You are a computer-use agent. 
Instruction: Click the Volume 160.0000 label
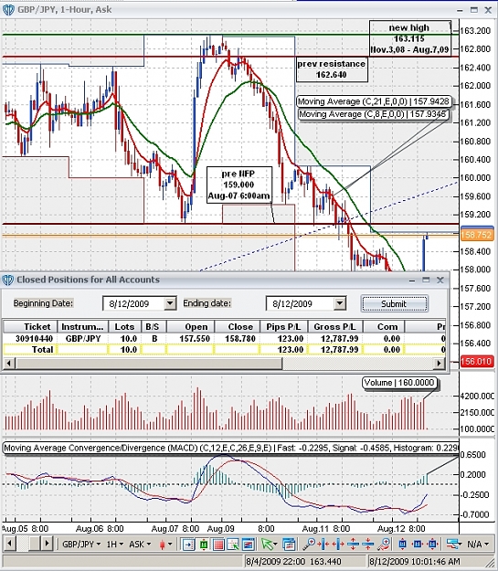tap(399, 383)
